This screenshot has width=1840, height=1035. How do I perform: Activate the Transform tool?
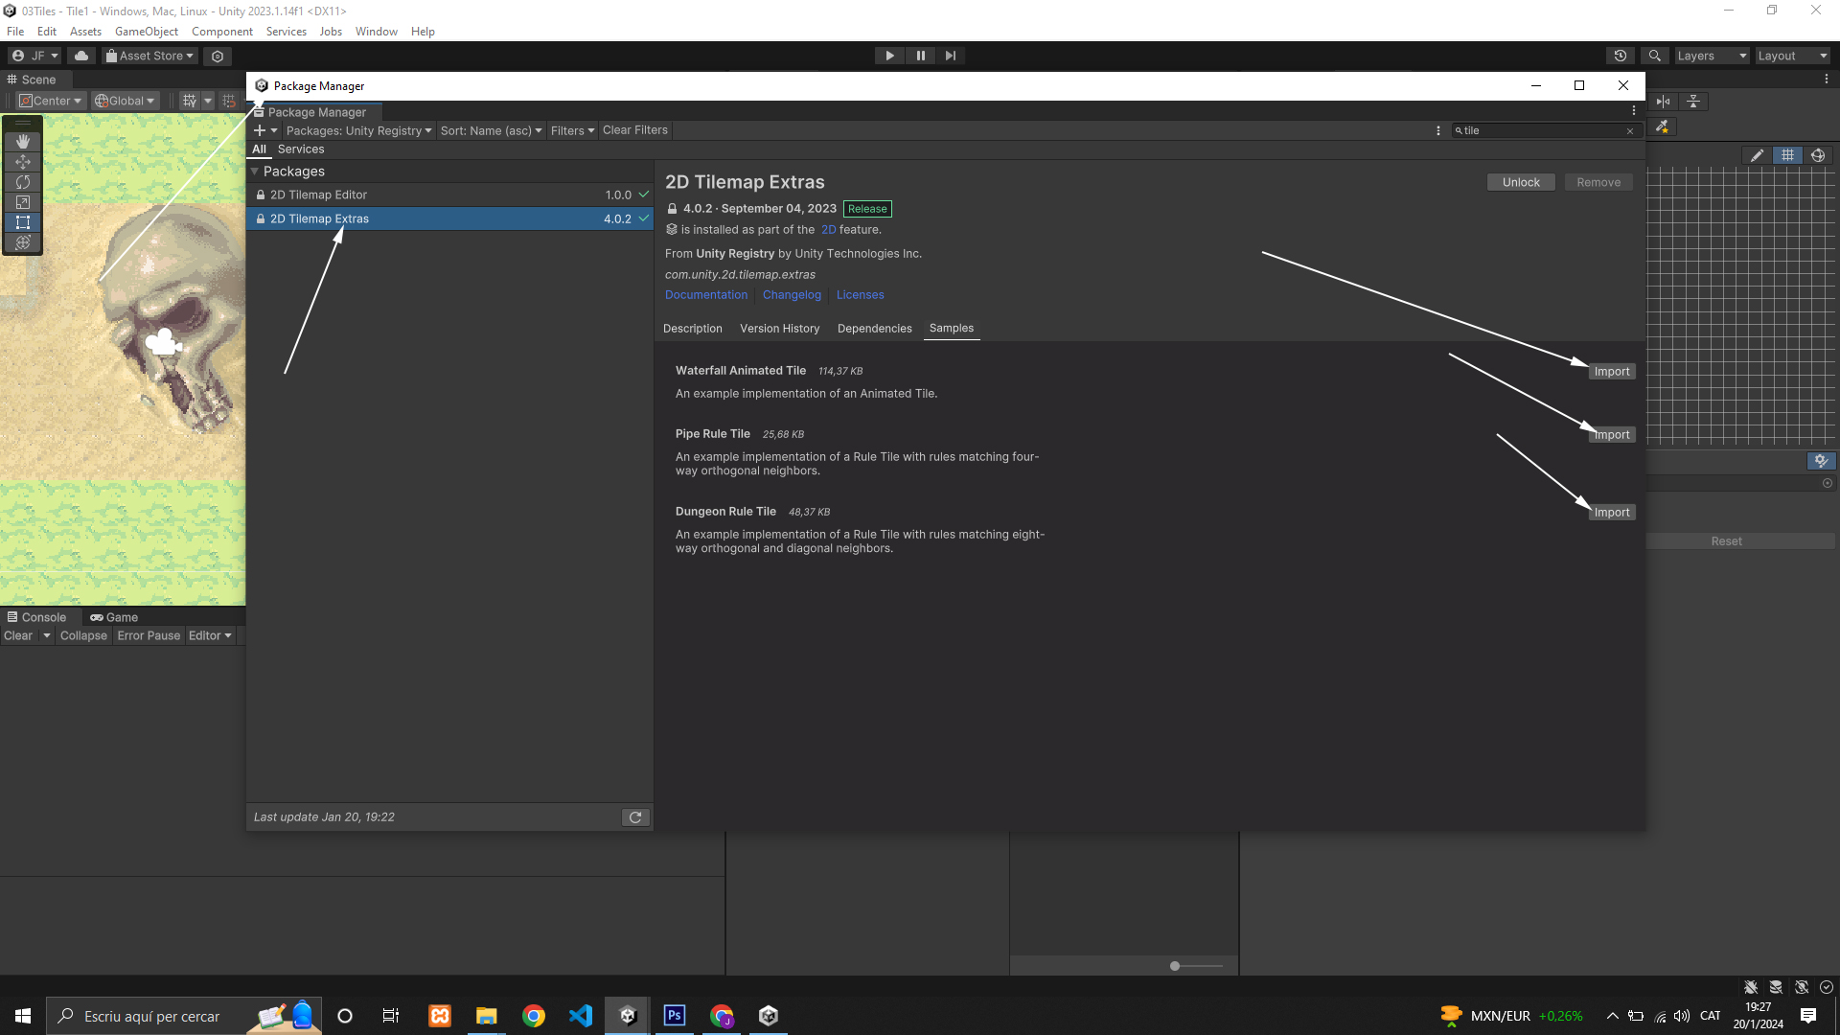[23, 242]
